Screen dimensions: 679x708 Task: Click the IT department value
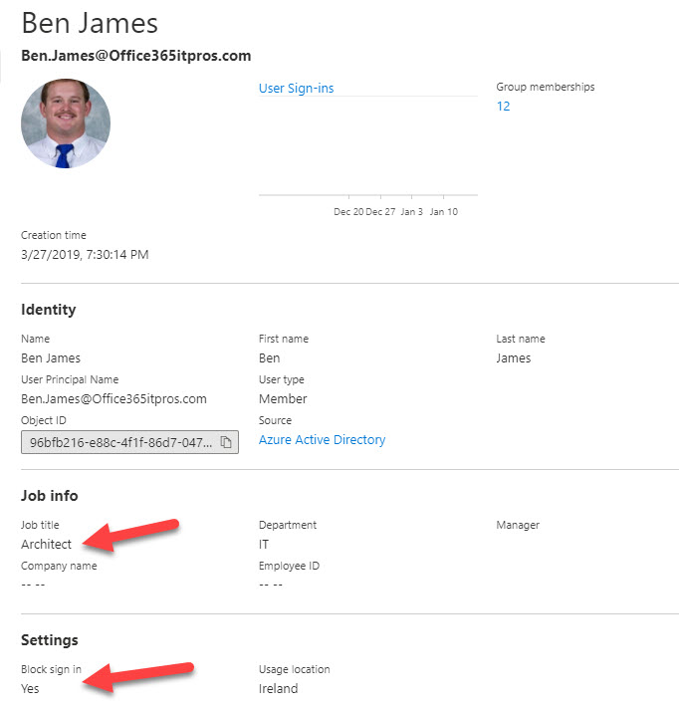pos(264,545)
